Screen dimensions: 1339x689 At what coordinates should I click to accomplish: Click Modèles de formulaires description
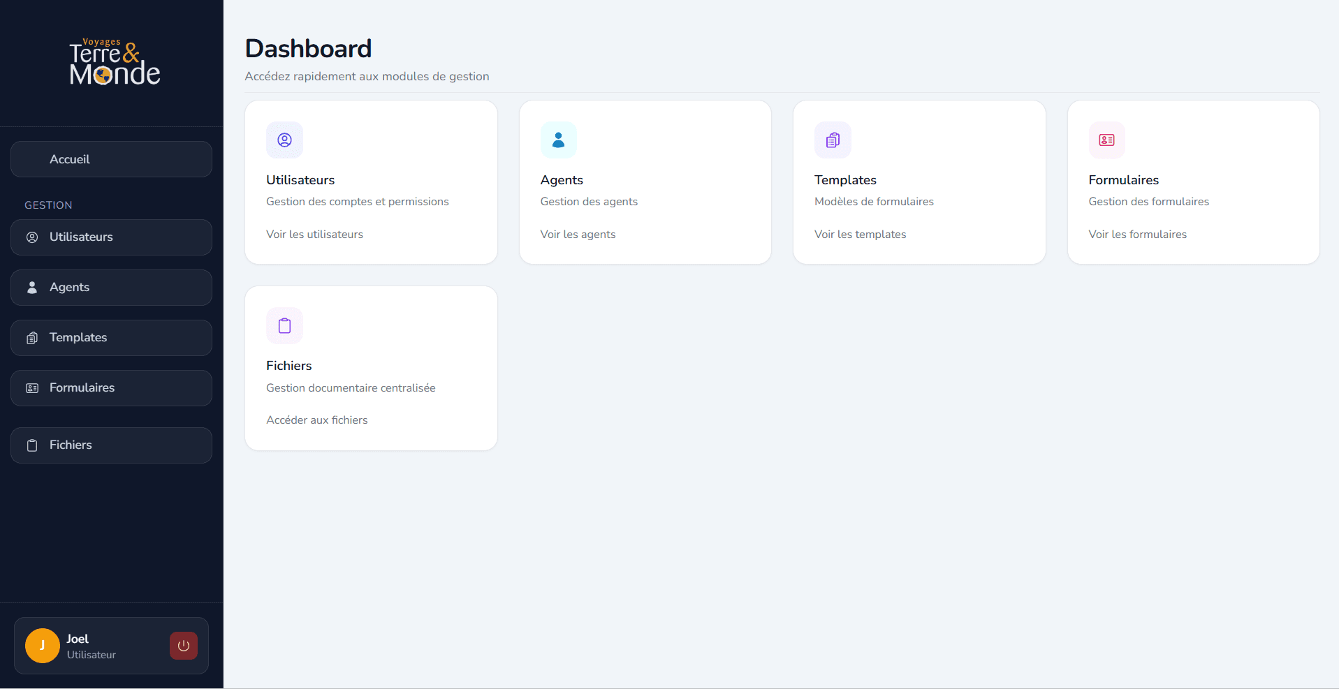(874, 202)
